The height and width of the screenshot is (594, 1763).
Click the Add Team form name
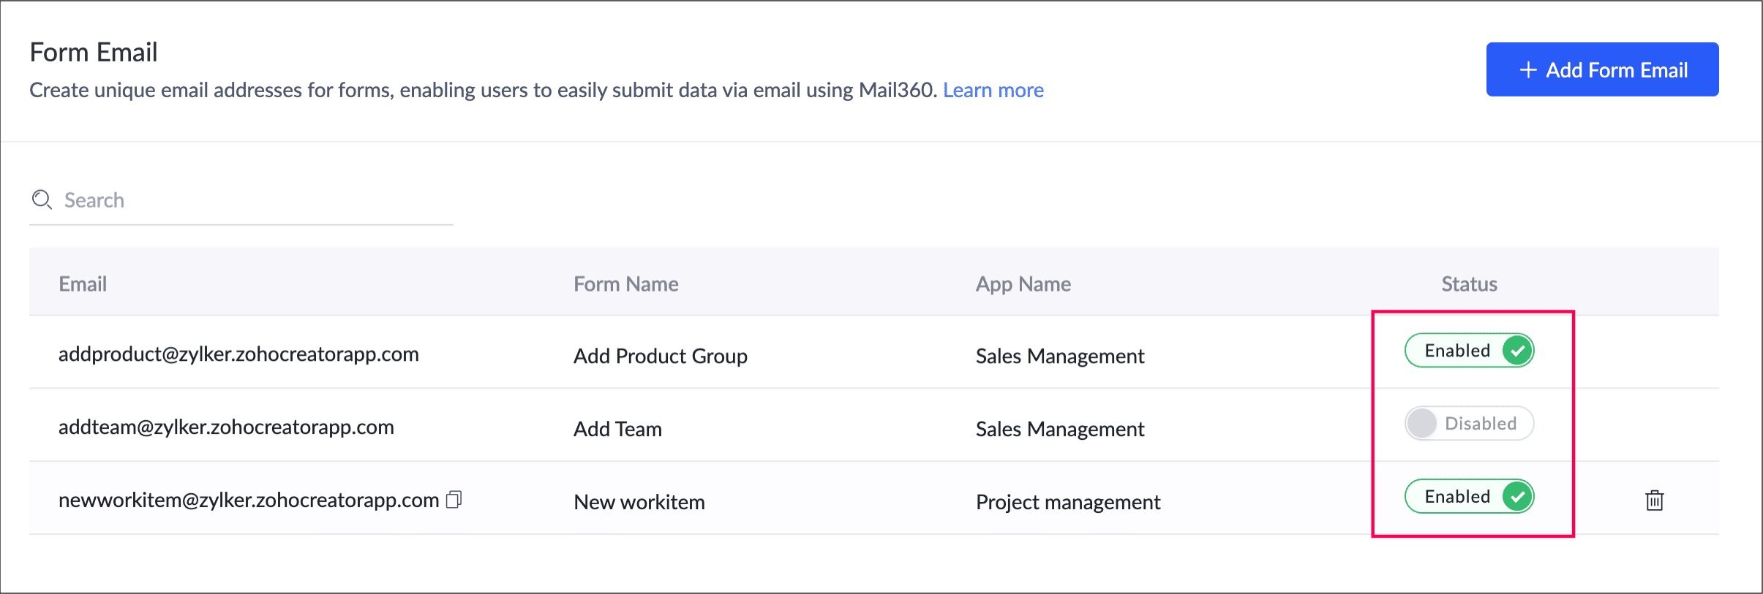click(x=617, y=429)
